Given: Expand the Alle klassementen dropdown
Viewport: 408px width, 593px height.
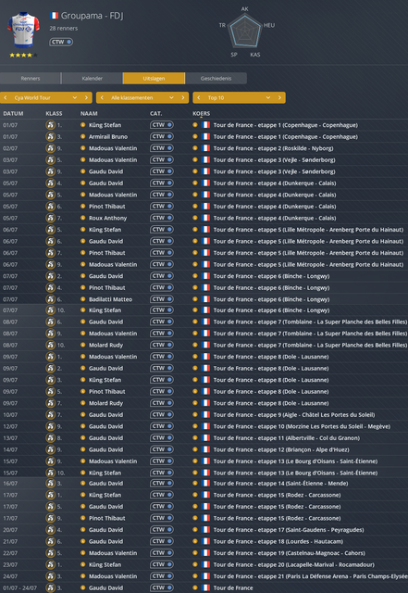Looking at the screenshot, I should 142,97.
